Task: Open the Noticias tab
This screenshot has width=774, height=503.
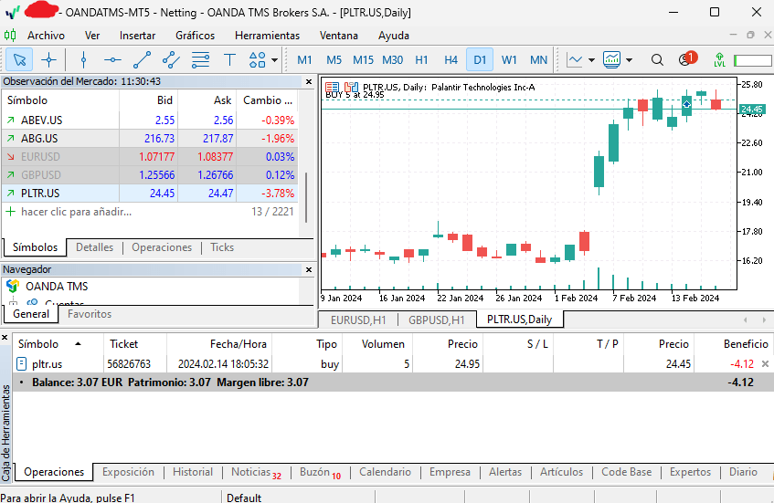Action: pyautogui.click(x=256, y=473)
